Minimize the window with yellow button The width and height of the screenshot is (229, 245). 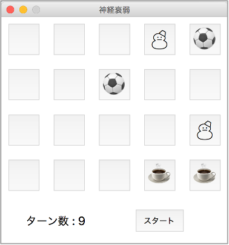[23, 10]
